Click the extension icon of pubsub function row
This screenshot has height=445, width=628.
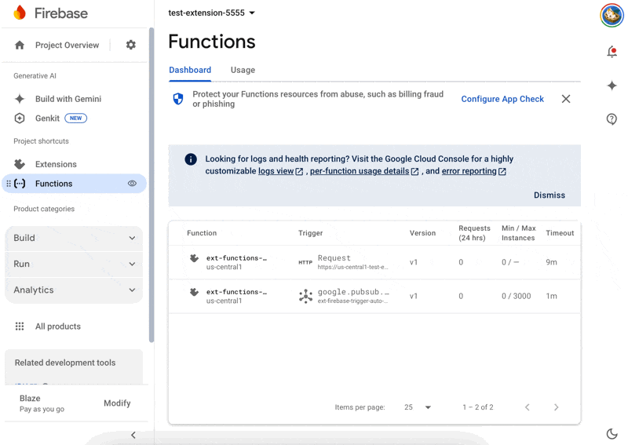[194, 292]
